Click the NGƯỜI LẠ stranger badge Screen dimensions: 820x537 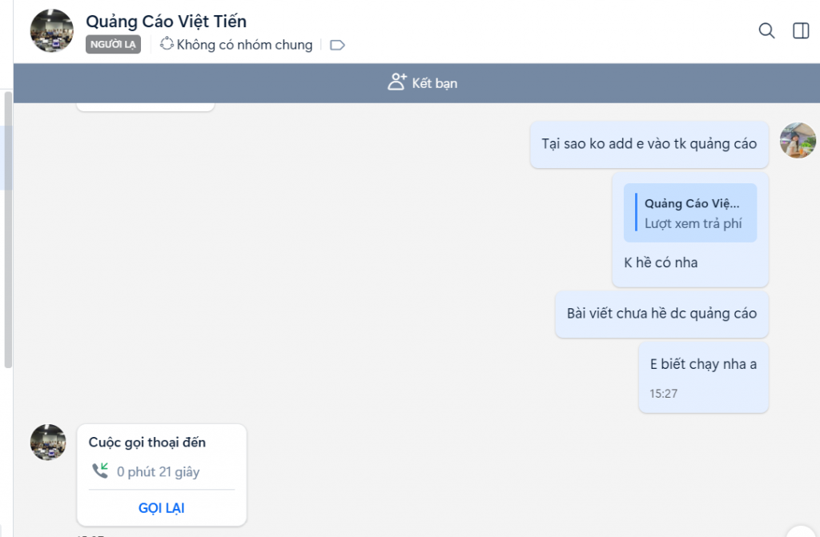tap(113, 45)
